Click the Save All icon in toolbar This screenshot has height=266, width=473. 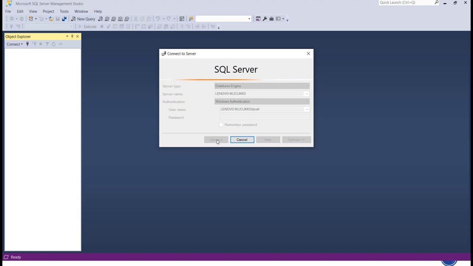(x=64, y=19)
